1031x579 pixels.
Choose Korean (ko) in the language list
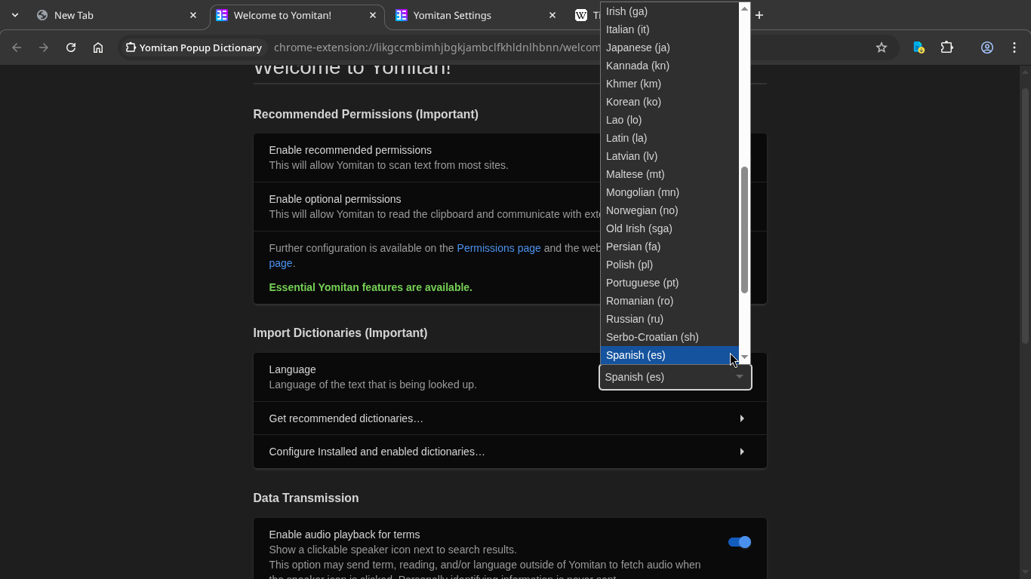pyautogui.click(x=633, y=102)
